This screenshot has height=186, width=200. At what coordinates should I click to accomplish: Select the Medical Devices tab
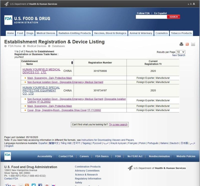(46, 33)
